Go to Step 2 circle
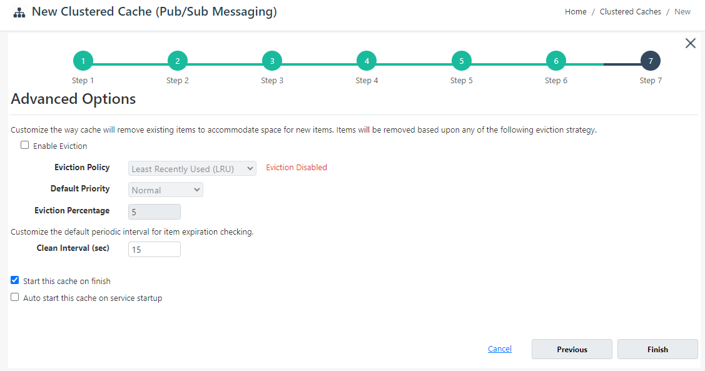This screenshot has height=371, width=705. (178, 61)
